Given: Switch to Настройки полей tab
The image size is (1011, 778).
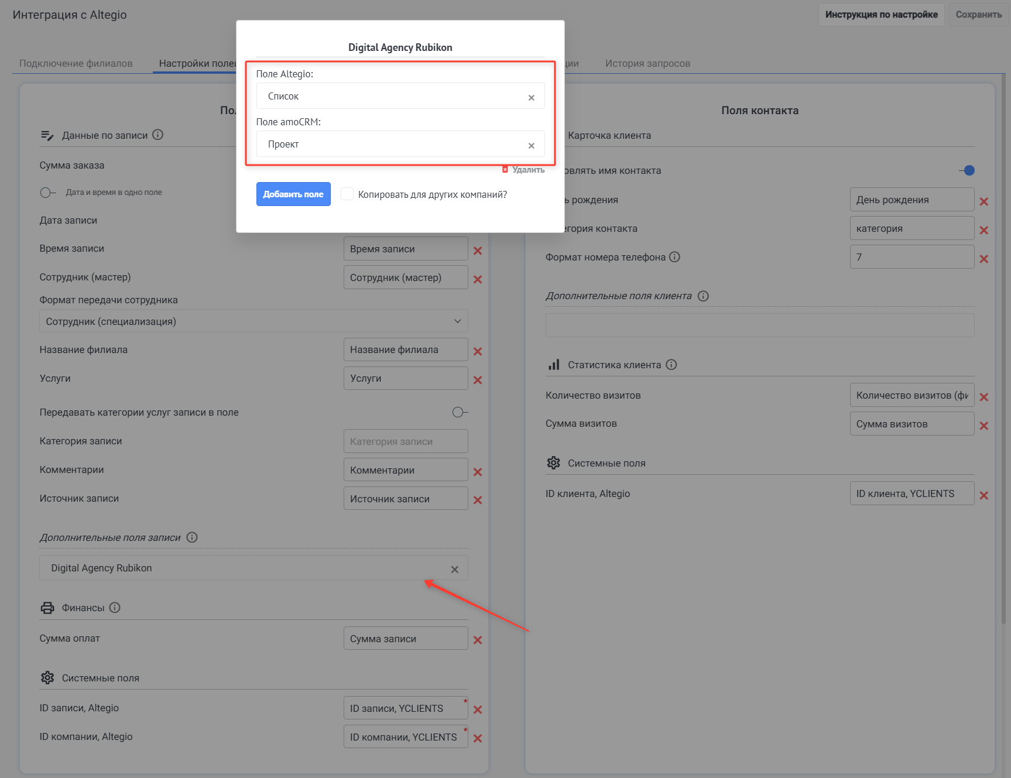Looking at the screenshot, I should tap(197, 63).
